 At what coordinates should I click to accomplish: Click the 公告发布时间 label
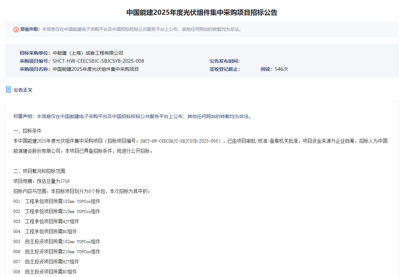[225, 61]
